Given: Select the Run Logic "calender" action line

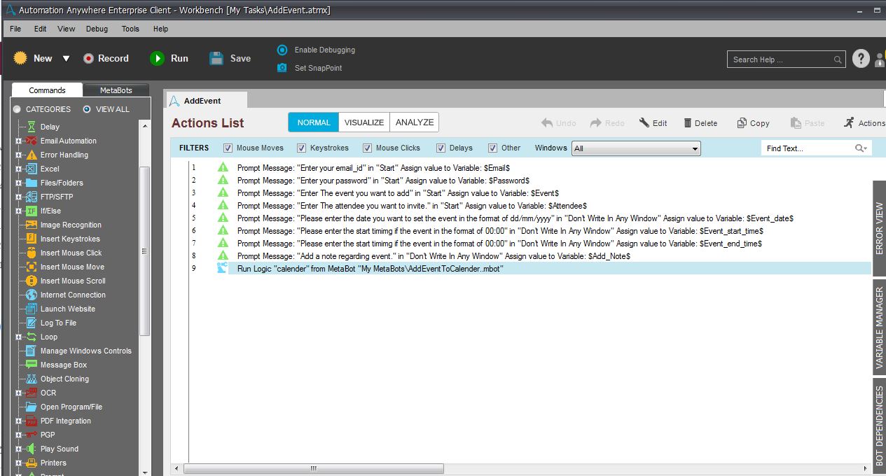Looking at the screenshot, I should [550, 269].
